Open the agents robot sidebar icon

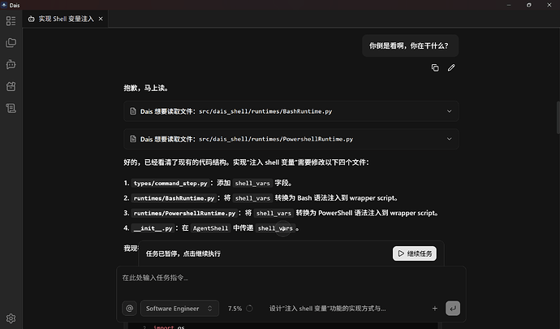click(11, 65)
